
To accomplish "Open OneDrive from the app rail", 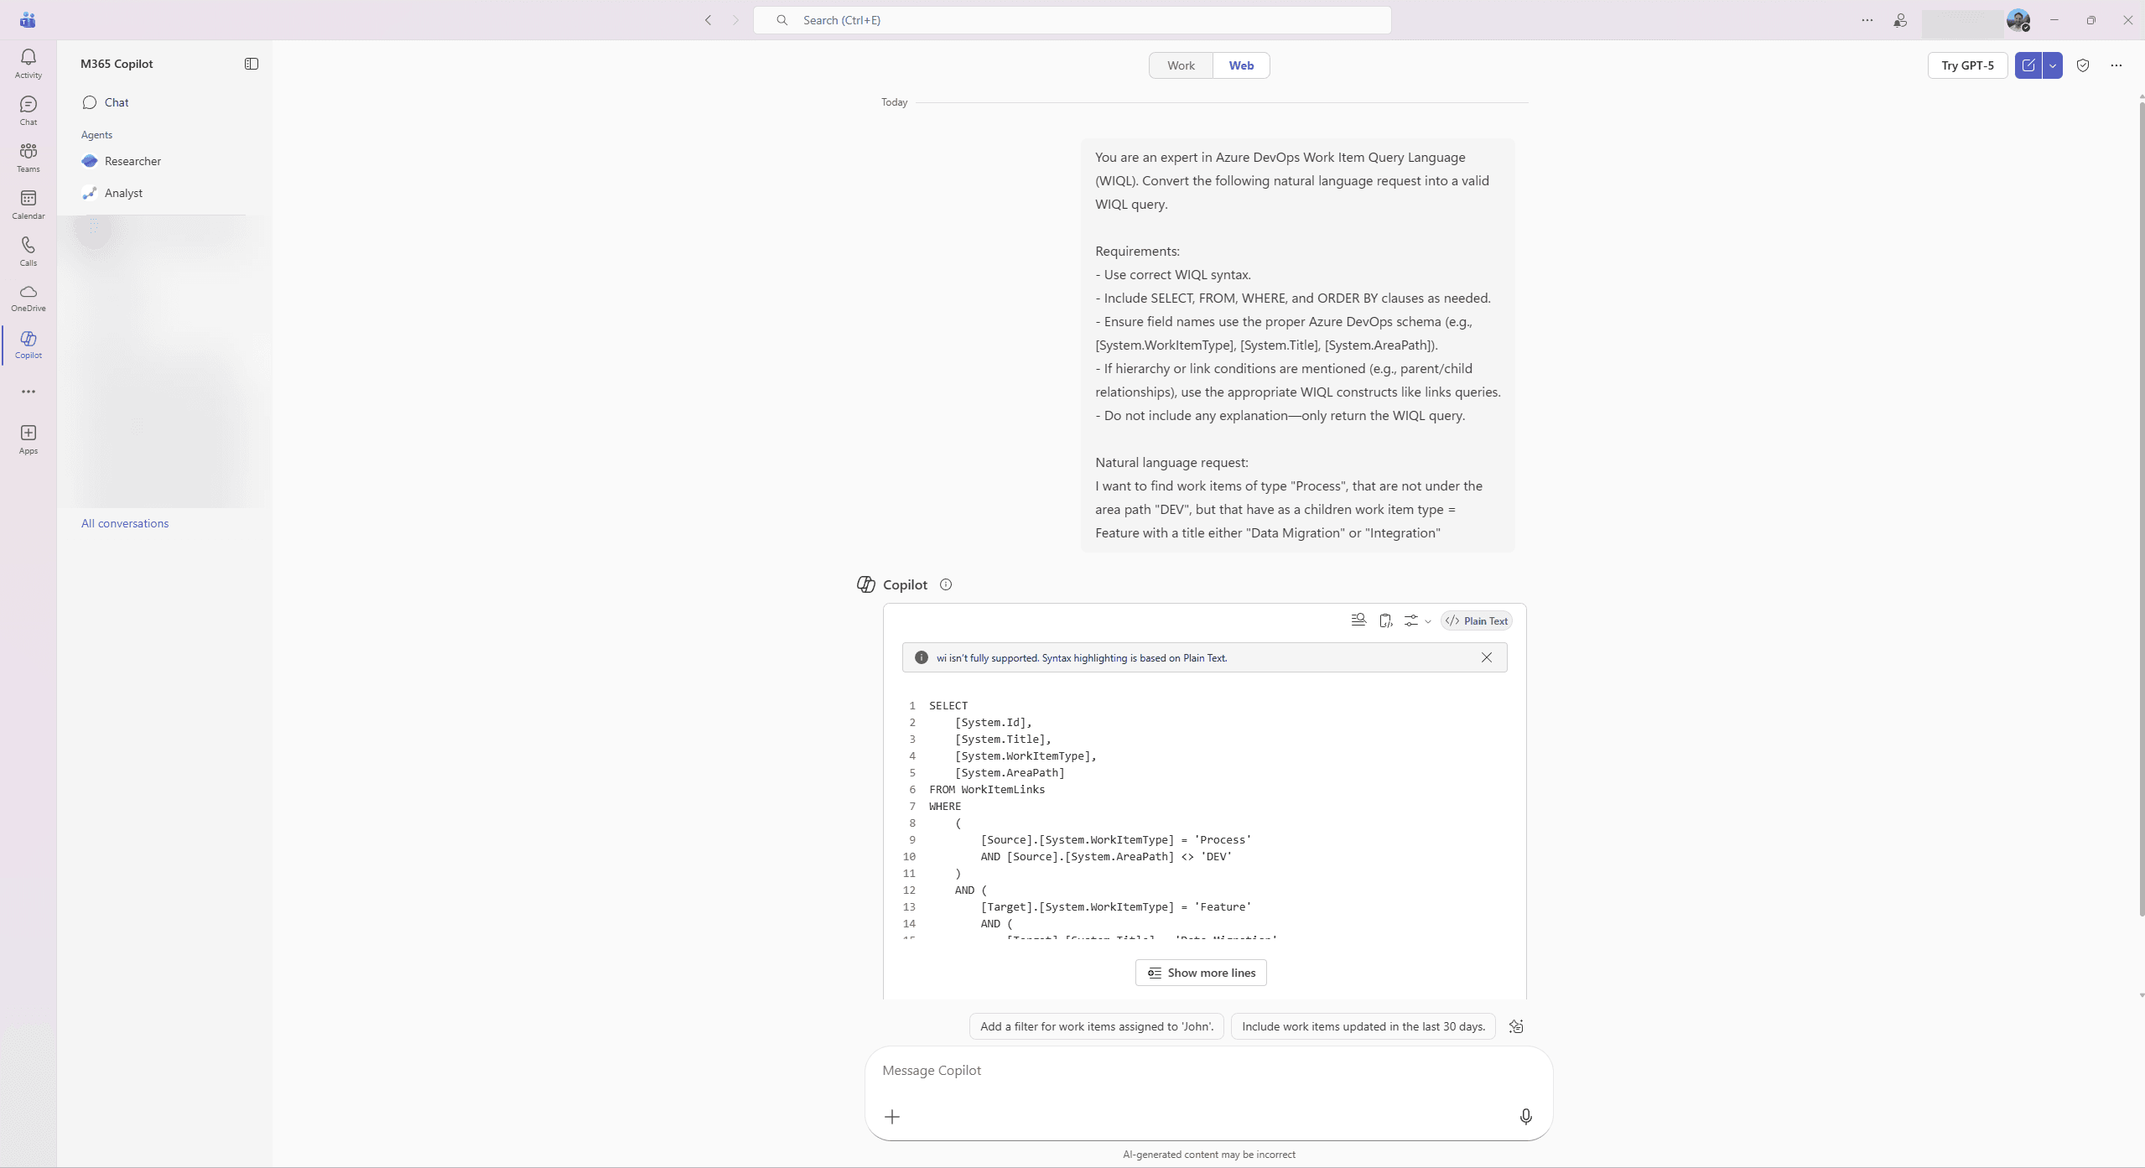I will (x=28, y=298).
